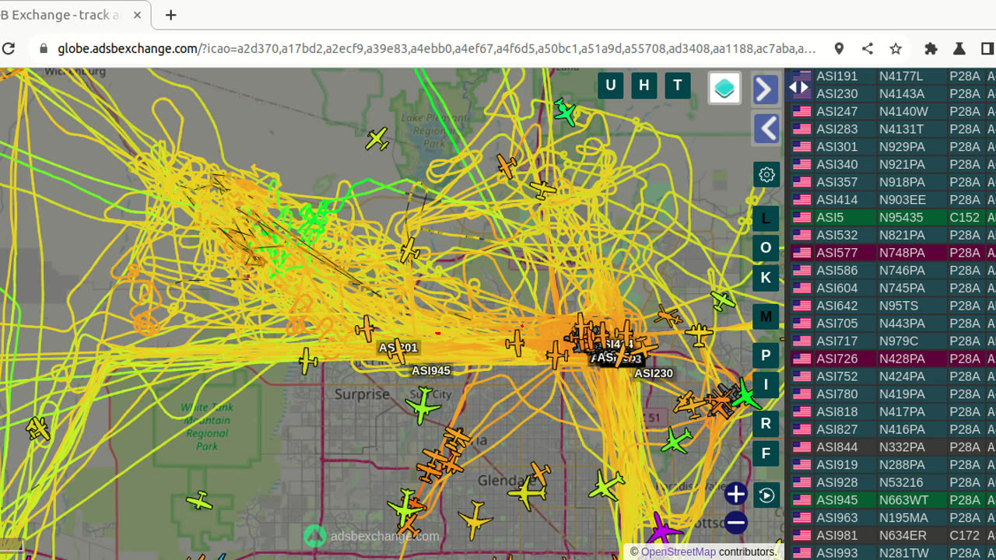Share this page icon in address bar
The height and width of the screenshot is (560, 996).
click(x=868, y=48)
